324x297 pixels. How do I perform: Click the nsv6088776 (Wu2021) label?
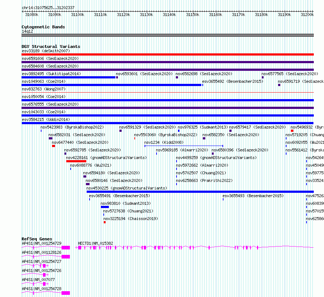pyautogui.click(x=91, y=165)
